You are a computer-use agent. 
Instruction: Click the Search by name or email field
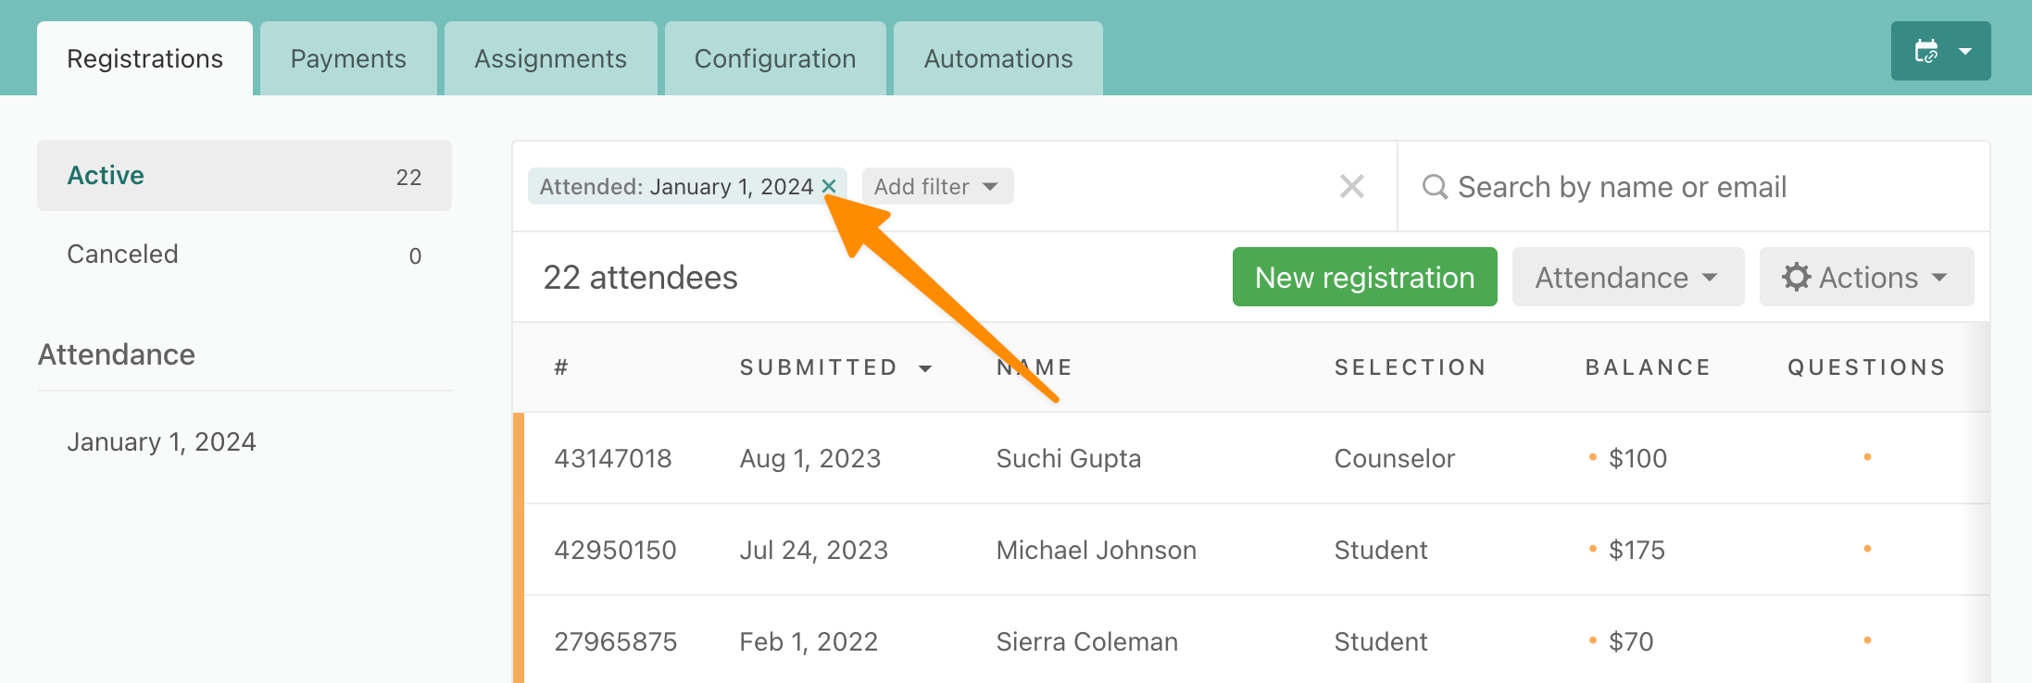coord(1693,187)
